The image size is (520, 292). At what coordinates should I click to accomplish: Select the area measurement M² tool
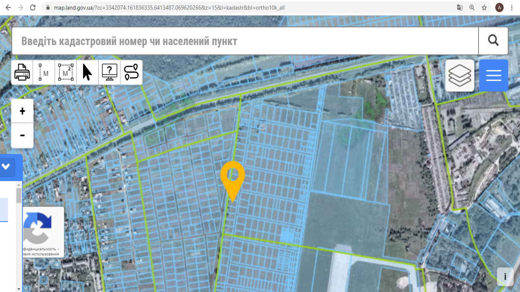tap(66, 72)
